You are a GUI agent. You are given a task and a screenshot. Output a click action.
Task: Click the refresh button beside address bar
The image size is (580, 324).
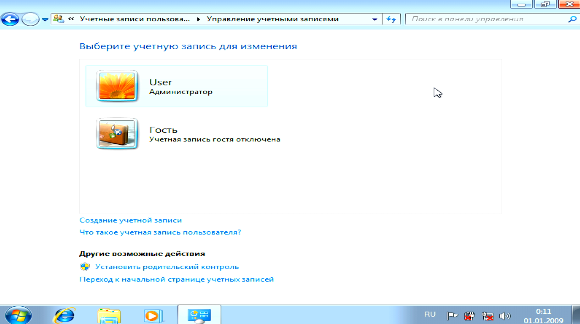(x=391, y=19)
